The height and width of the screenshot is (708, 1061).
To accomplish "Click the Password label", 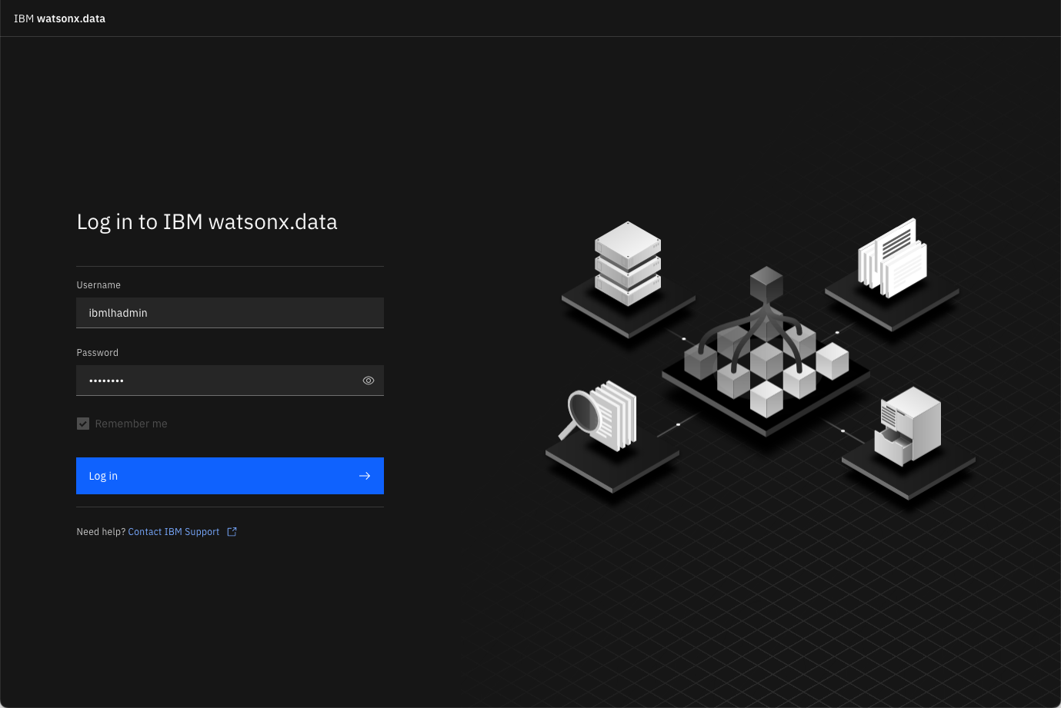I will (98, 353).
